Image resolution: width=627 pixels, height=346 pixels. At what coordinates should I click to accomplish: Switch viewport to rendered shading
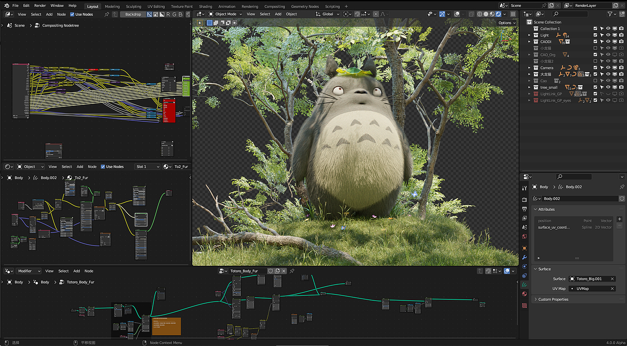498,14
